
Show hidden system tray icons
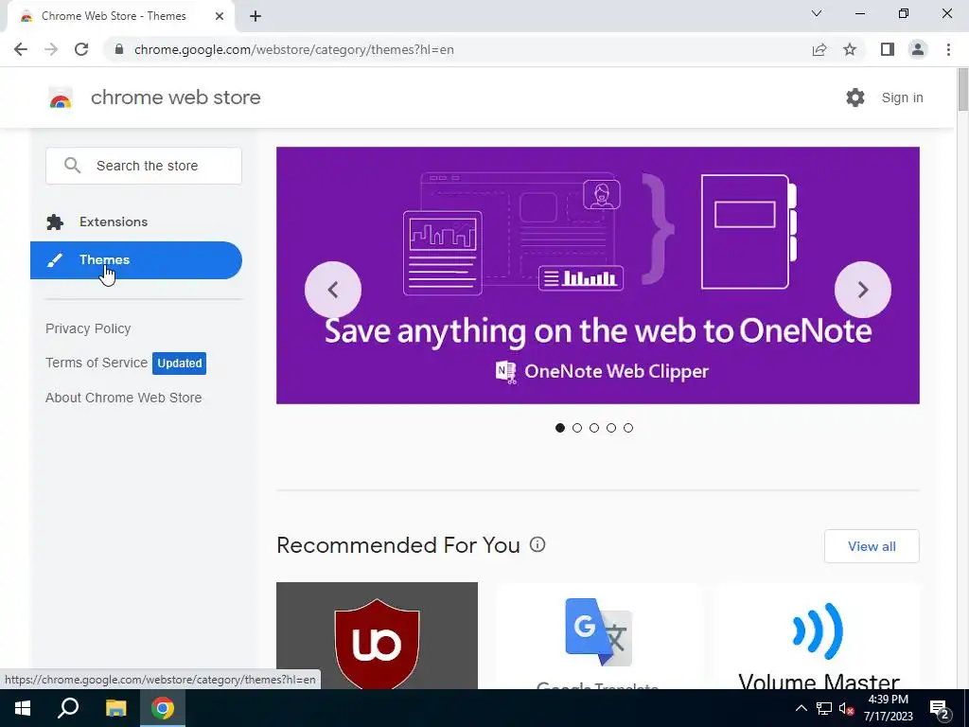click(x=801, y=708)
